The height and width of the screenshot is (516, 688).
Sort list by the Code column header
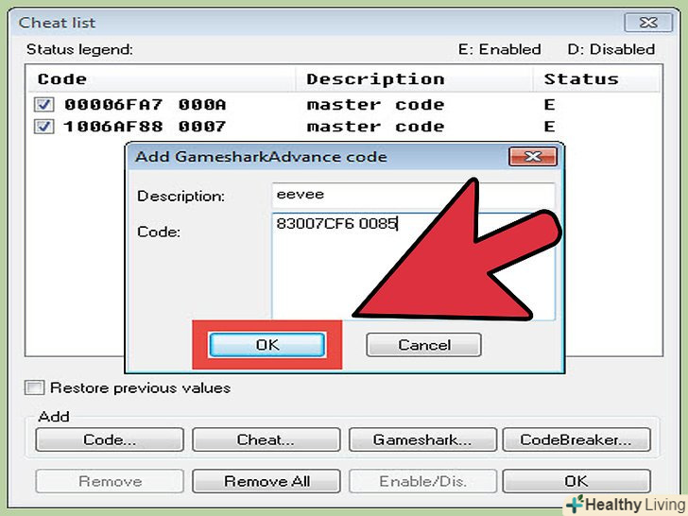(x=163, y=79)
